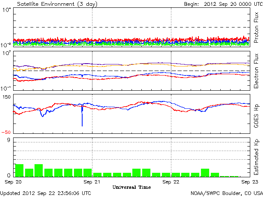
Task: Click the "Sep 23" date label
Action: tap(250, 182)
